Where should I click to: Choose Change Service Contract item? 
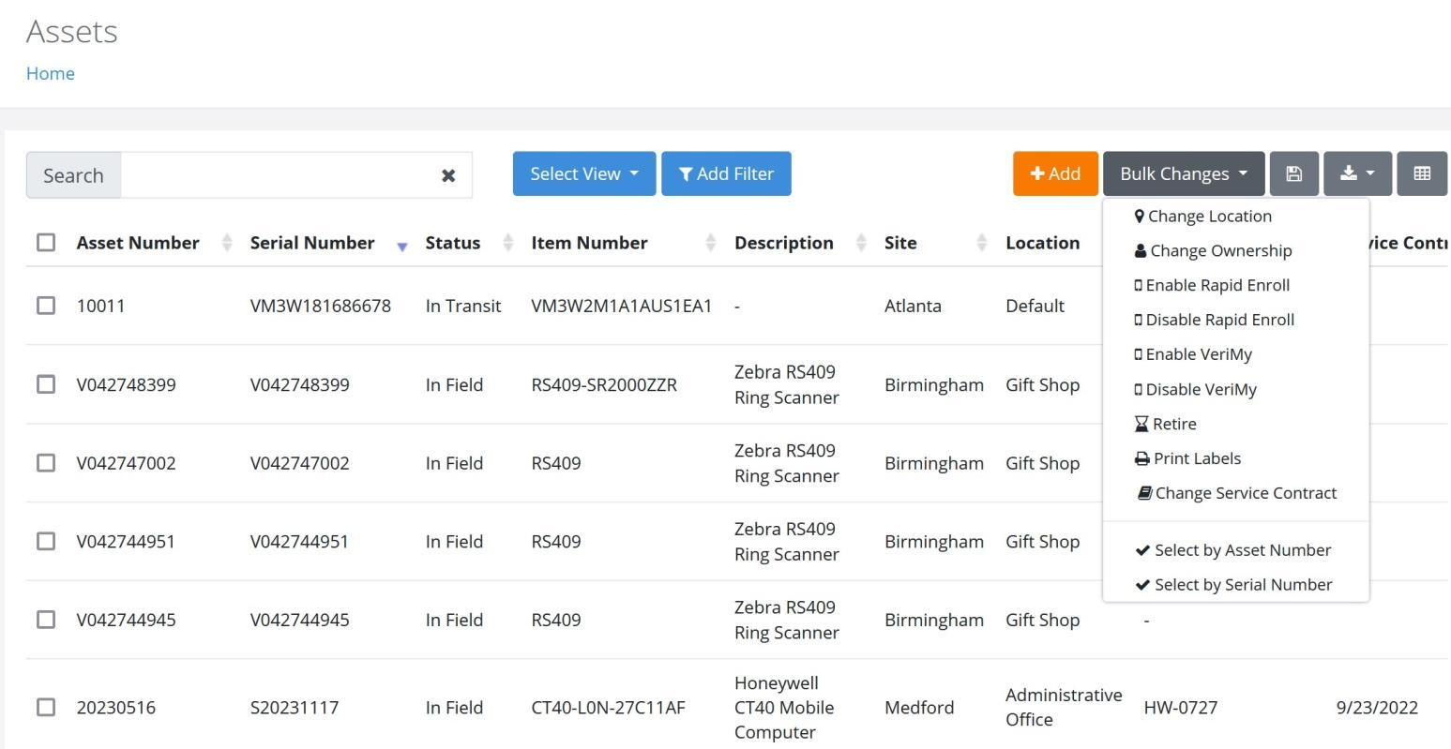pos(1236,493)
